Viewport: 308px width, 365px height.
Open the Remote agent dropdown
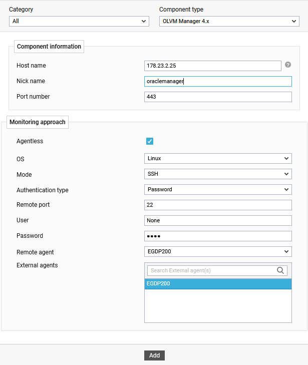[x=218, y=251]
